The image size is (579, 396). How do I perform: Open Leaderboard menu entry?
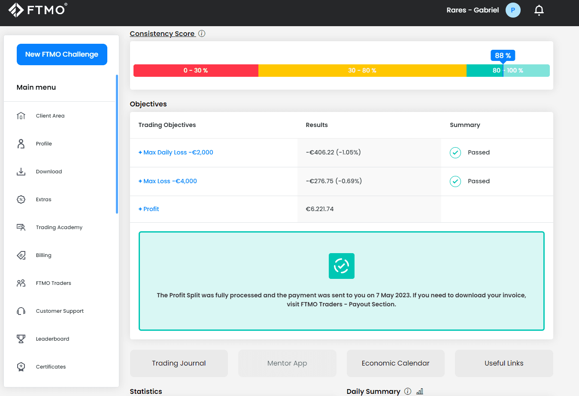point(52,339)
